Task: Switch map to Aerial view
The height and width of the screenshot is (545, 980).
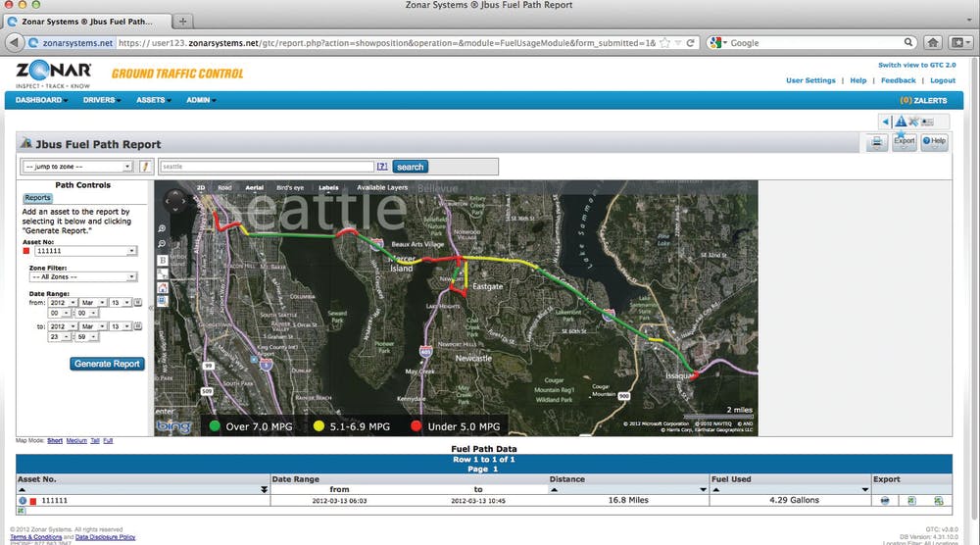Action: (255, 187)
